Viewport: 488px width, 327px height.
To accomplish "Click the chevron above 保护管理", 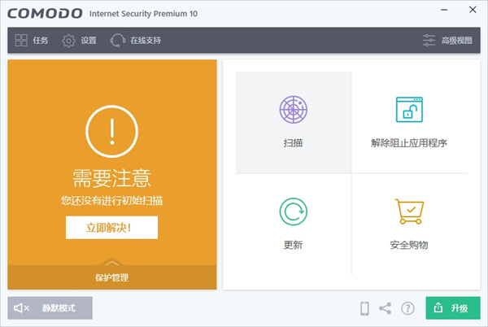I will tap(111, 263).
